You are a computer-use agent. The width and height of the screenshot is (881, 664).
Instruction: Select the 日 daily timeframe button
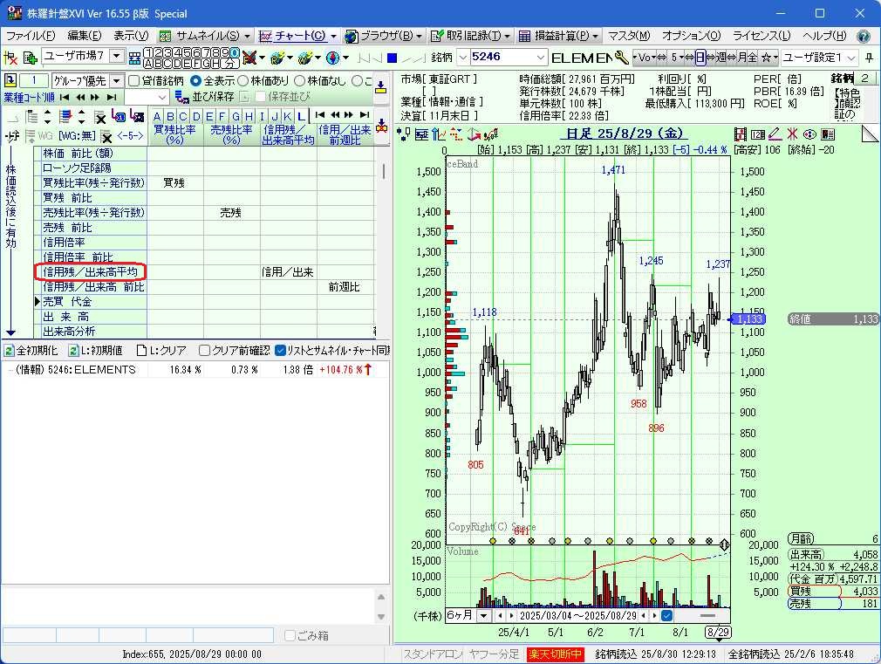tap(700, 58)
